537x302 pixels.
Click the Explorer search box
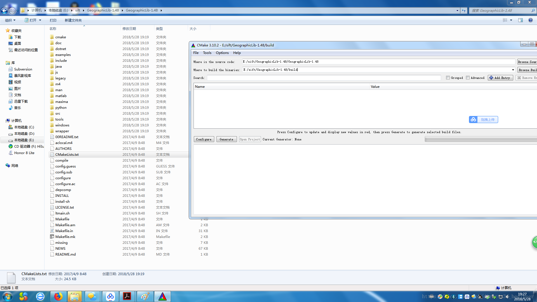[x=502, y=11]
